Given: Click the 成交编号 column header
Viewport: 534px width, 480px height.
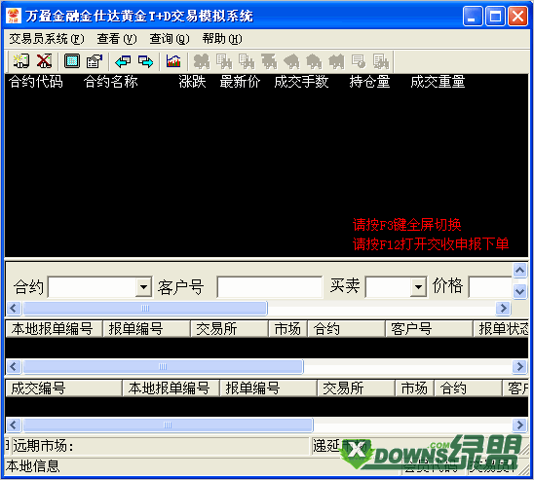Looking at the screenshot, I should [x=63, y=388].
